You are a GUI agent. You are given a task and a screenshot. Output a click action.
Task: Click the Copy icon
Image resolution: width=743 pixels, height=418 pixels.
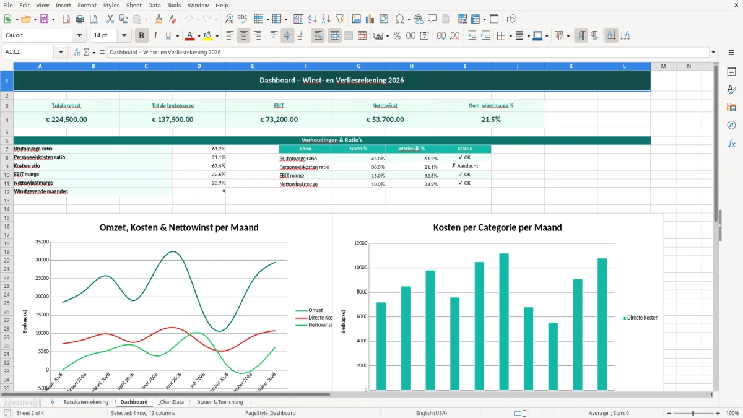point(123,19)
